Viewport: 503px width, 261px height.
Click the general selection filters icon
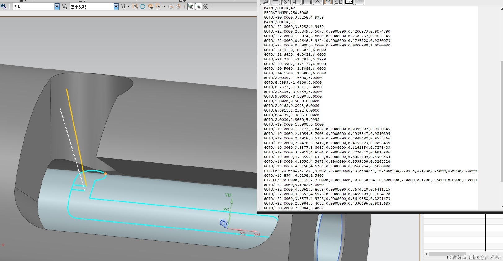coord(124,7)
